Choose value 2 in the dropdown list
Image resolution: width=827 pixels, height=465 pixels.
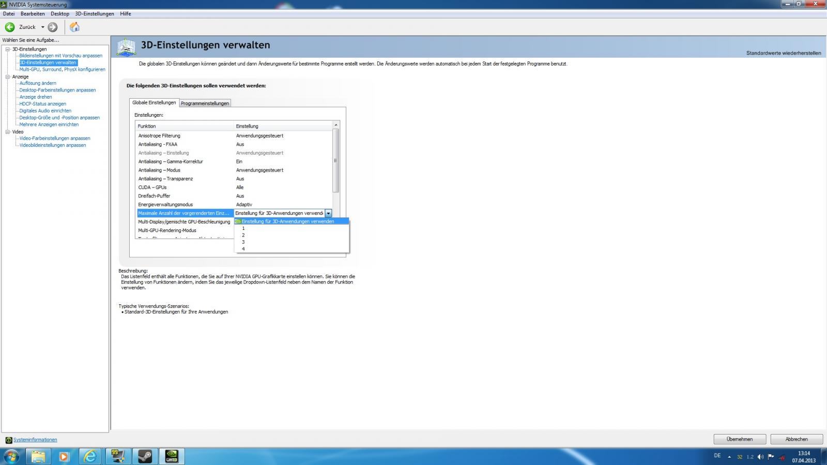click(292, 235)
